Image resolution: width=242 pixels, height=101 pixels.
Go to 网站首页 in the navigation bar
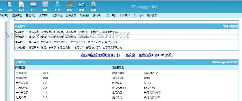pyautogui.click(x=125, y=15)
